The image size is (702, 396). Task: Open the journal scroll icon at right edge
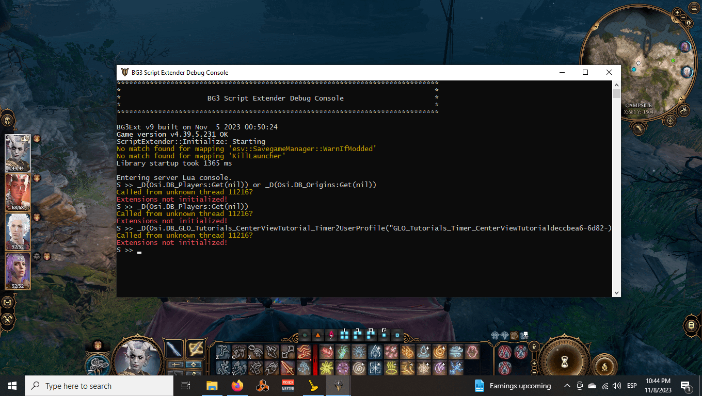[x=691, y=326]
